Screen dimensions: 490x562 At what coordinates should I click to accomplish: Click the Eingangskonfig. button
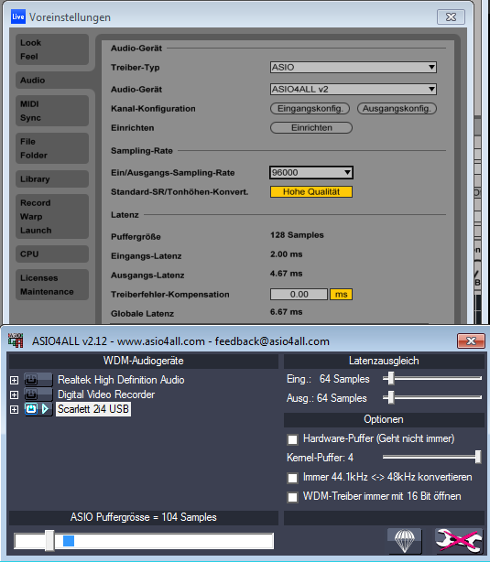click(310, 109)
